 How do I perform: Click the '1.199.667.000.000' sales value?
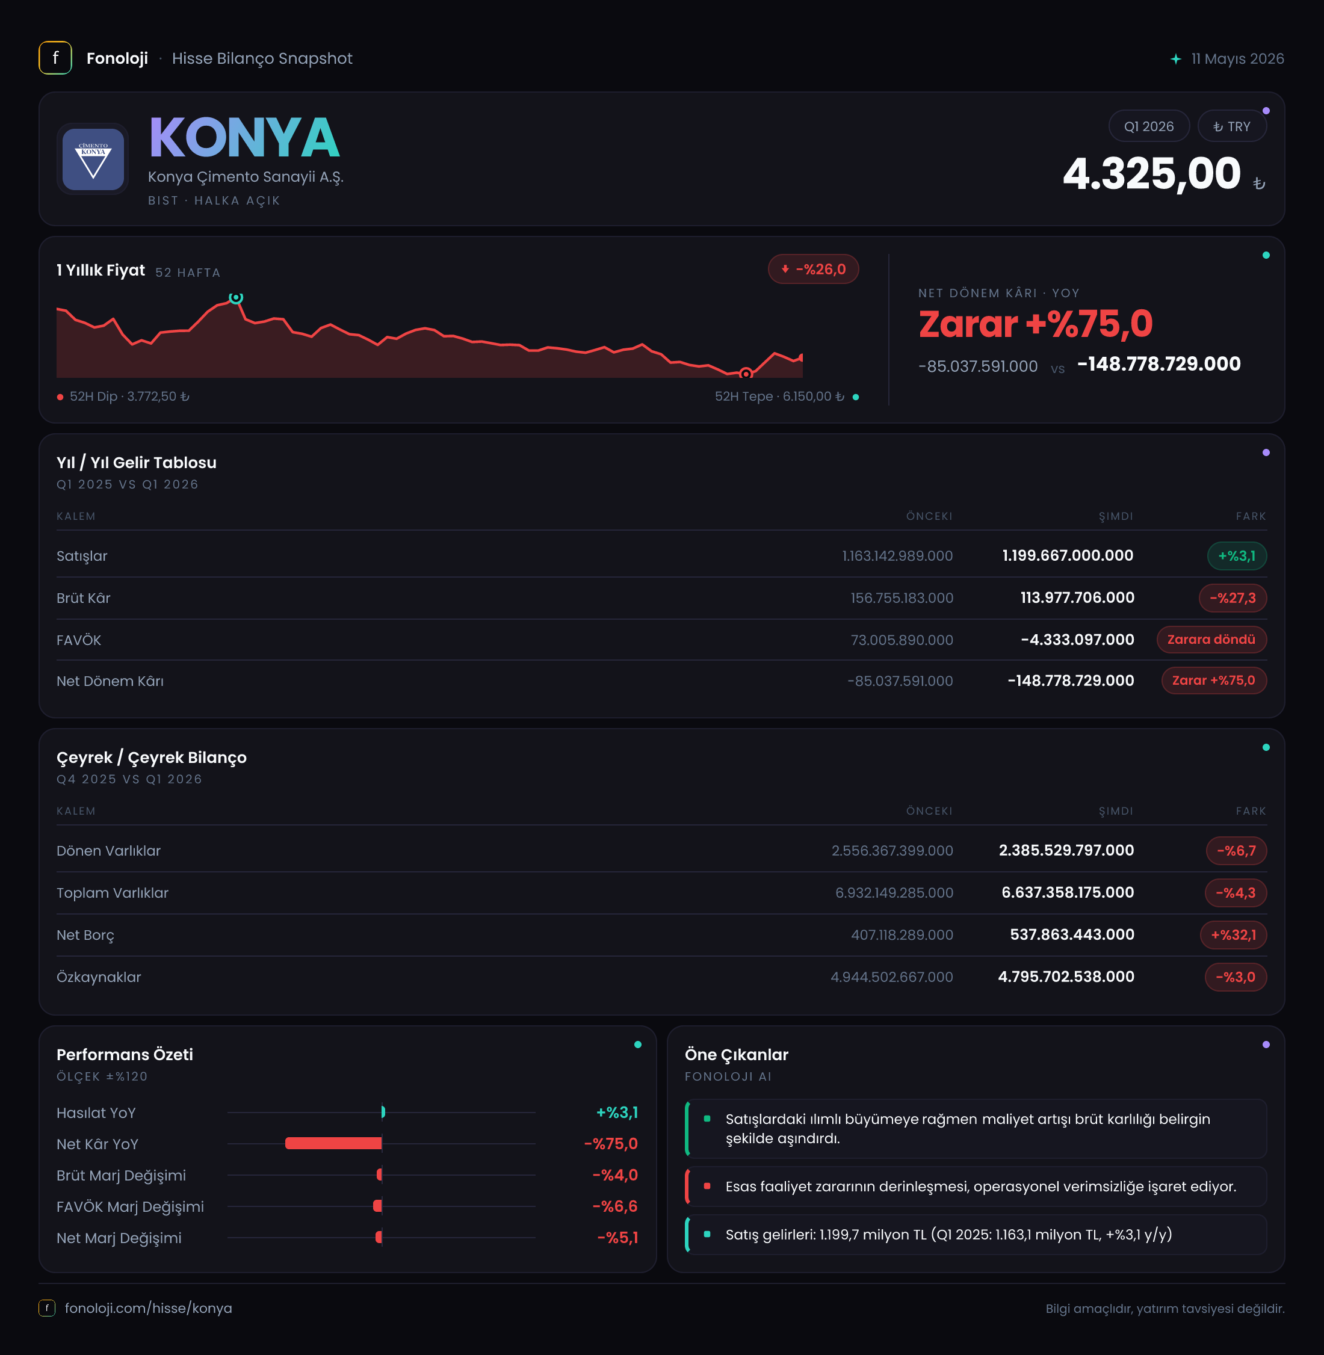coord(1068,555)
